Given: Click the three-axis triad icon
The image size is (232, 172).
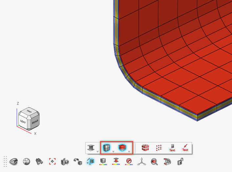Looking at the screenshot, I should tap(141, 161).
